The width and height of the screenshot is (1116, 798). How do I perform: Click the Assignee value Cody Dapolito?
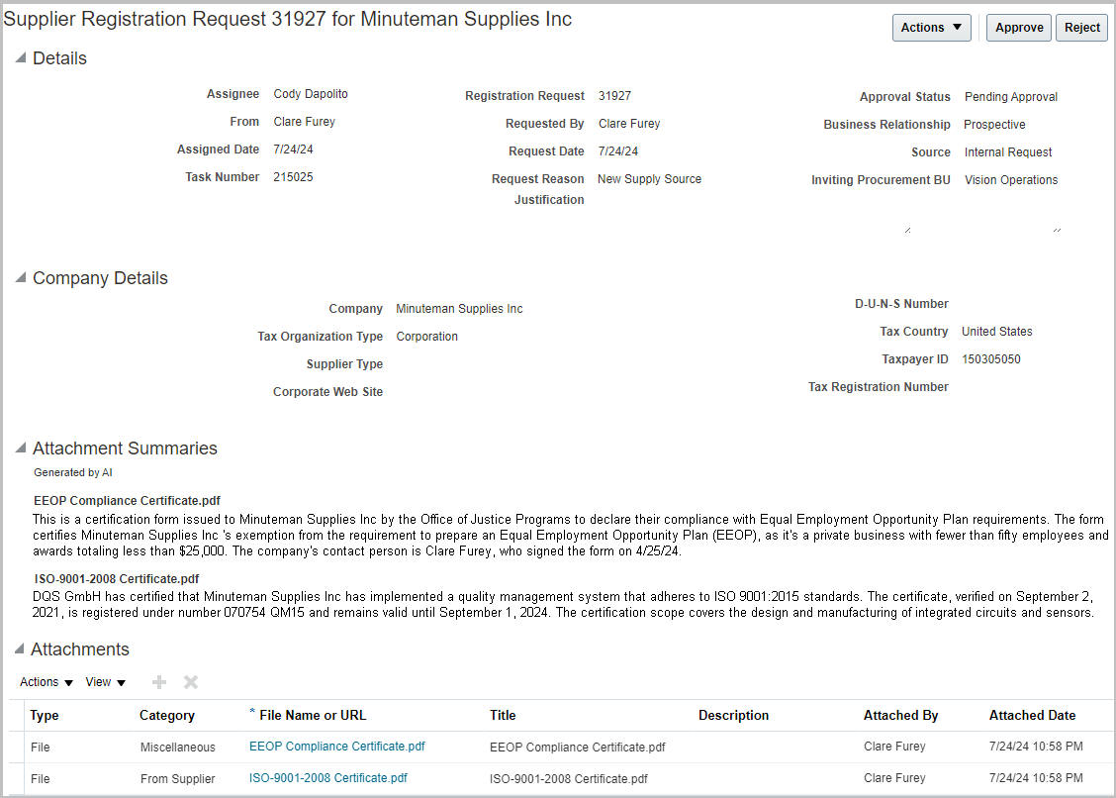point(311,94)
